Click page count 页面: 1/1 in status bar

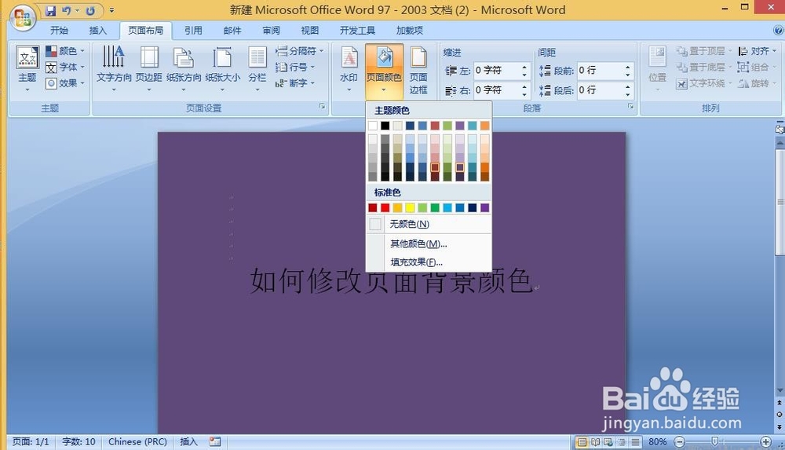coord(31,441)
